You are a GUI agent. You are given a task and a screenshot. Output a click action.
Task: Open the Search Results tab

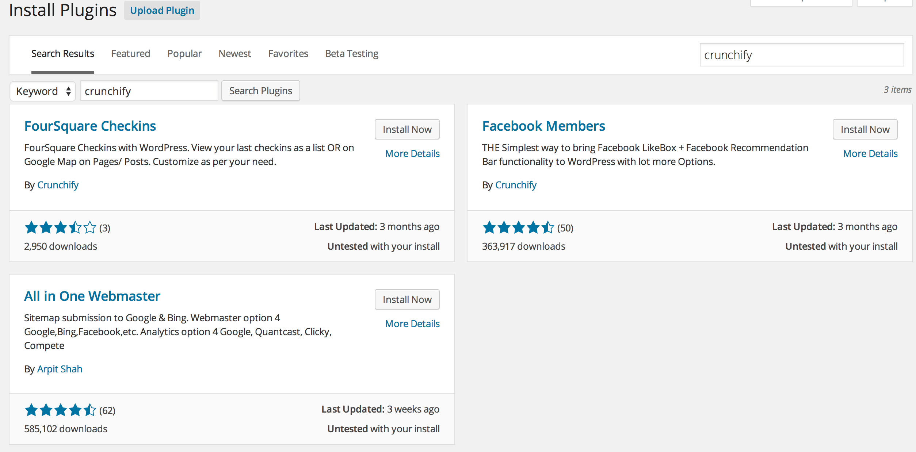click(x=62, y=54)
